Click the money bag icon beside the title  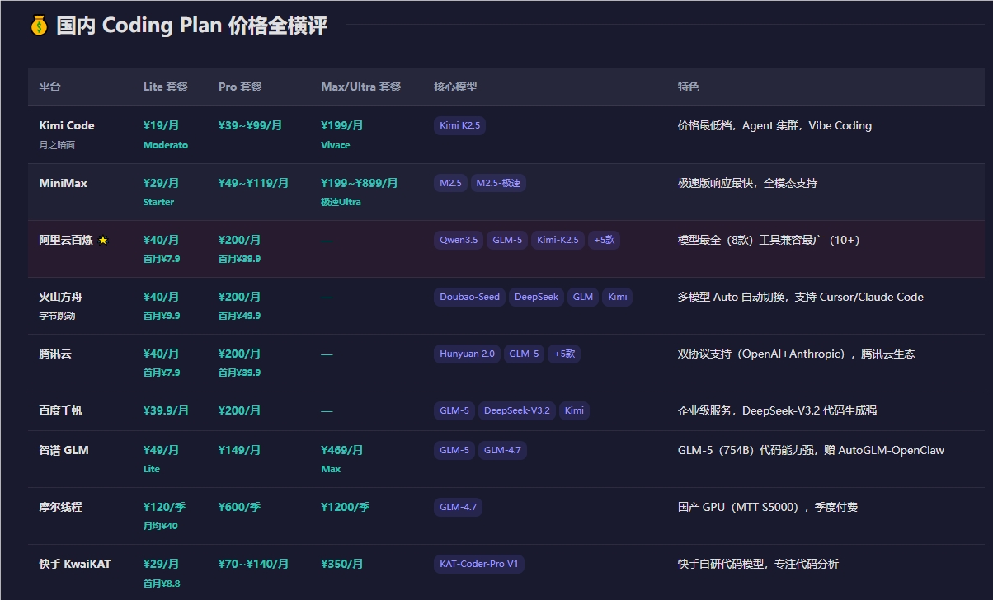click(x=36, y=26)
